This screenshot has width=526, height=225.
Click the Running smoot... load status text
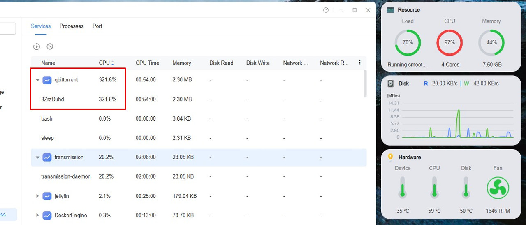[407, 65]
